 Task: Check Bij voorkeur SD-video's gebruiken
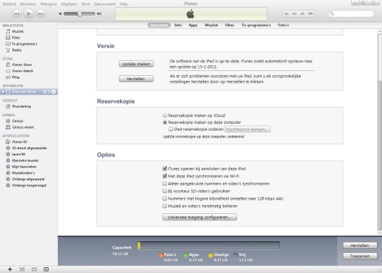pyautogui.click(x=164, y=191)
